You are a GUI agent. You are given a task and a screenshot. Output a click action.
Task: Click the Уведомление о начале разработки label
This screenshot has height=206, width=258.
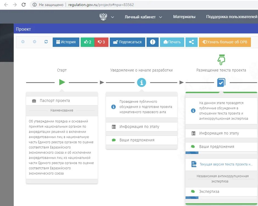141,70
